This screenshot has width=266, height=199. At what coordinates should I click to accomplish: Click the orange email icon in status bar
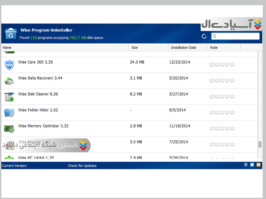[258, 165]
